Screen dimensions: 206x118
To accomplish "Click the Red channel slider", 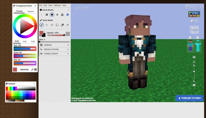I will (x=25, y=48).
